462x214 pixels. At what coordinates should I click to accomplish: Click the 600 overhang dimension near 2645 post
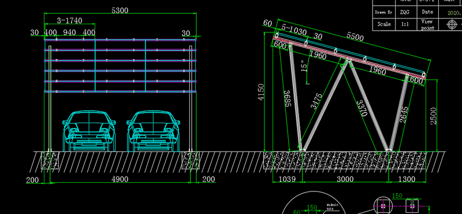tap(416, 80)
